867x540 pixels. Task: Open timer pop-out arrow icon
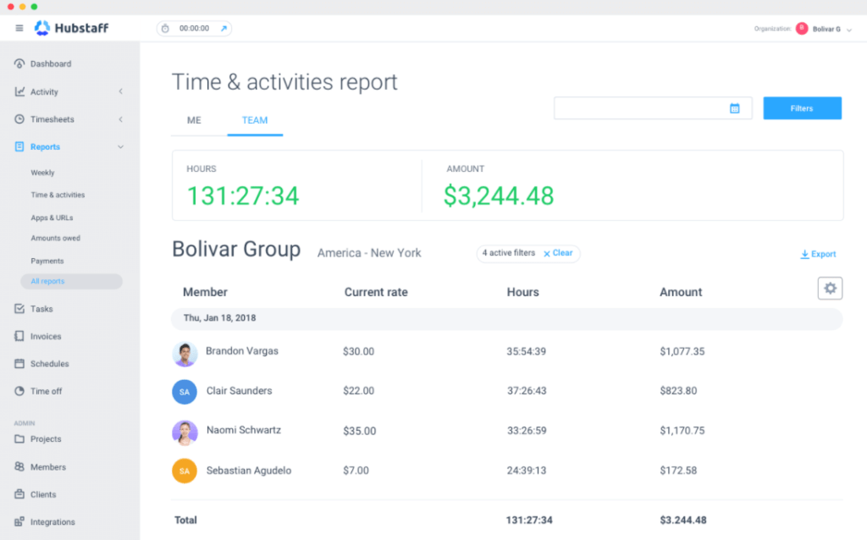224,29
